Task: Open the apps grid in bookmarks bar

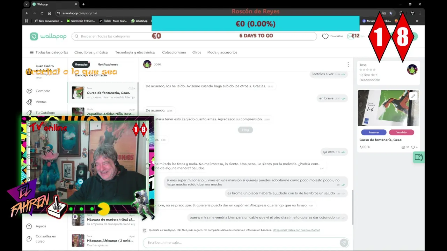Action: [27, 21]
